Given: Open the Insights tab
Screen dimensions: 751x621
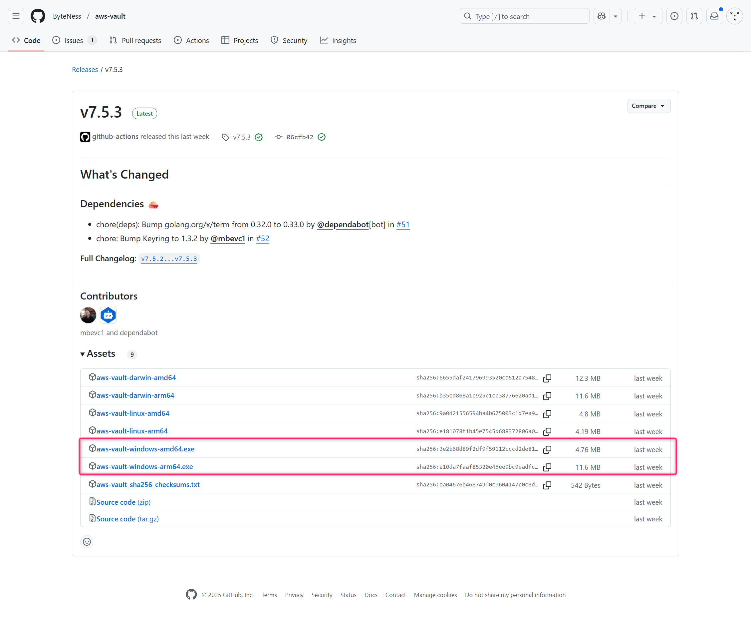Looking at the screenshot, I should 338,40.
